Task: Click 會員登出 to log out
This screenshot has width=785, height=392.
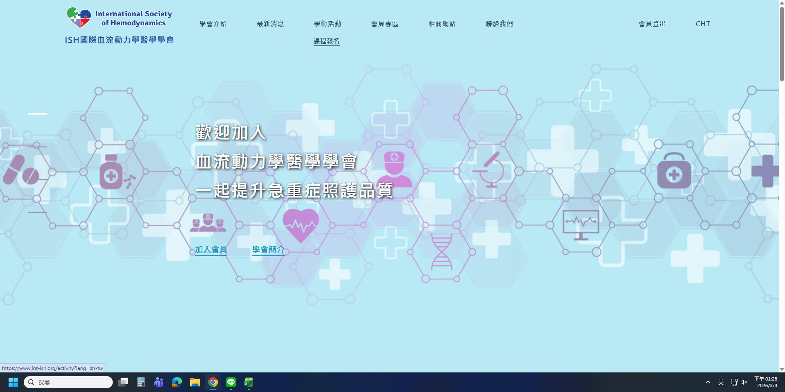Action: (x=653, y=24)
